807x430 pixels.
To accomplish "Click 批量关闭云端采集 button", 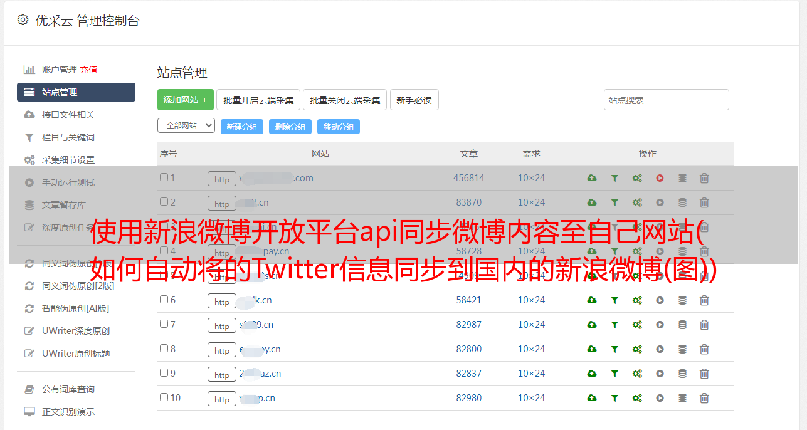I will tap(345, 100).
